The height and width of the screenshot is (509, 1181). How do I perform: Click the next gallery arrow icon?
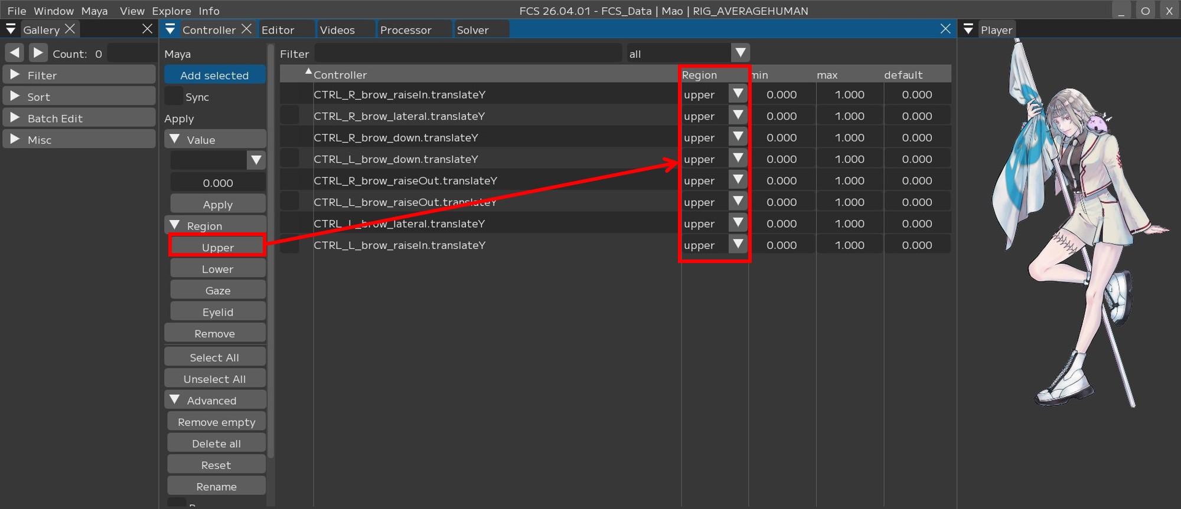pos(38,53)
